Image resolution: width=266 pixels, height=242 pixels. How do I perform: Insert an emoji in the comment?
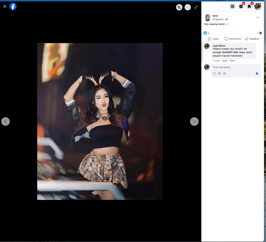(214, 73)
